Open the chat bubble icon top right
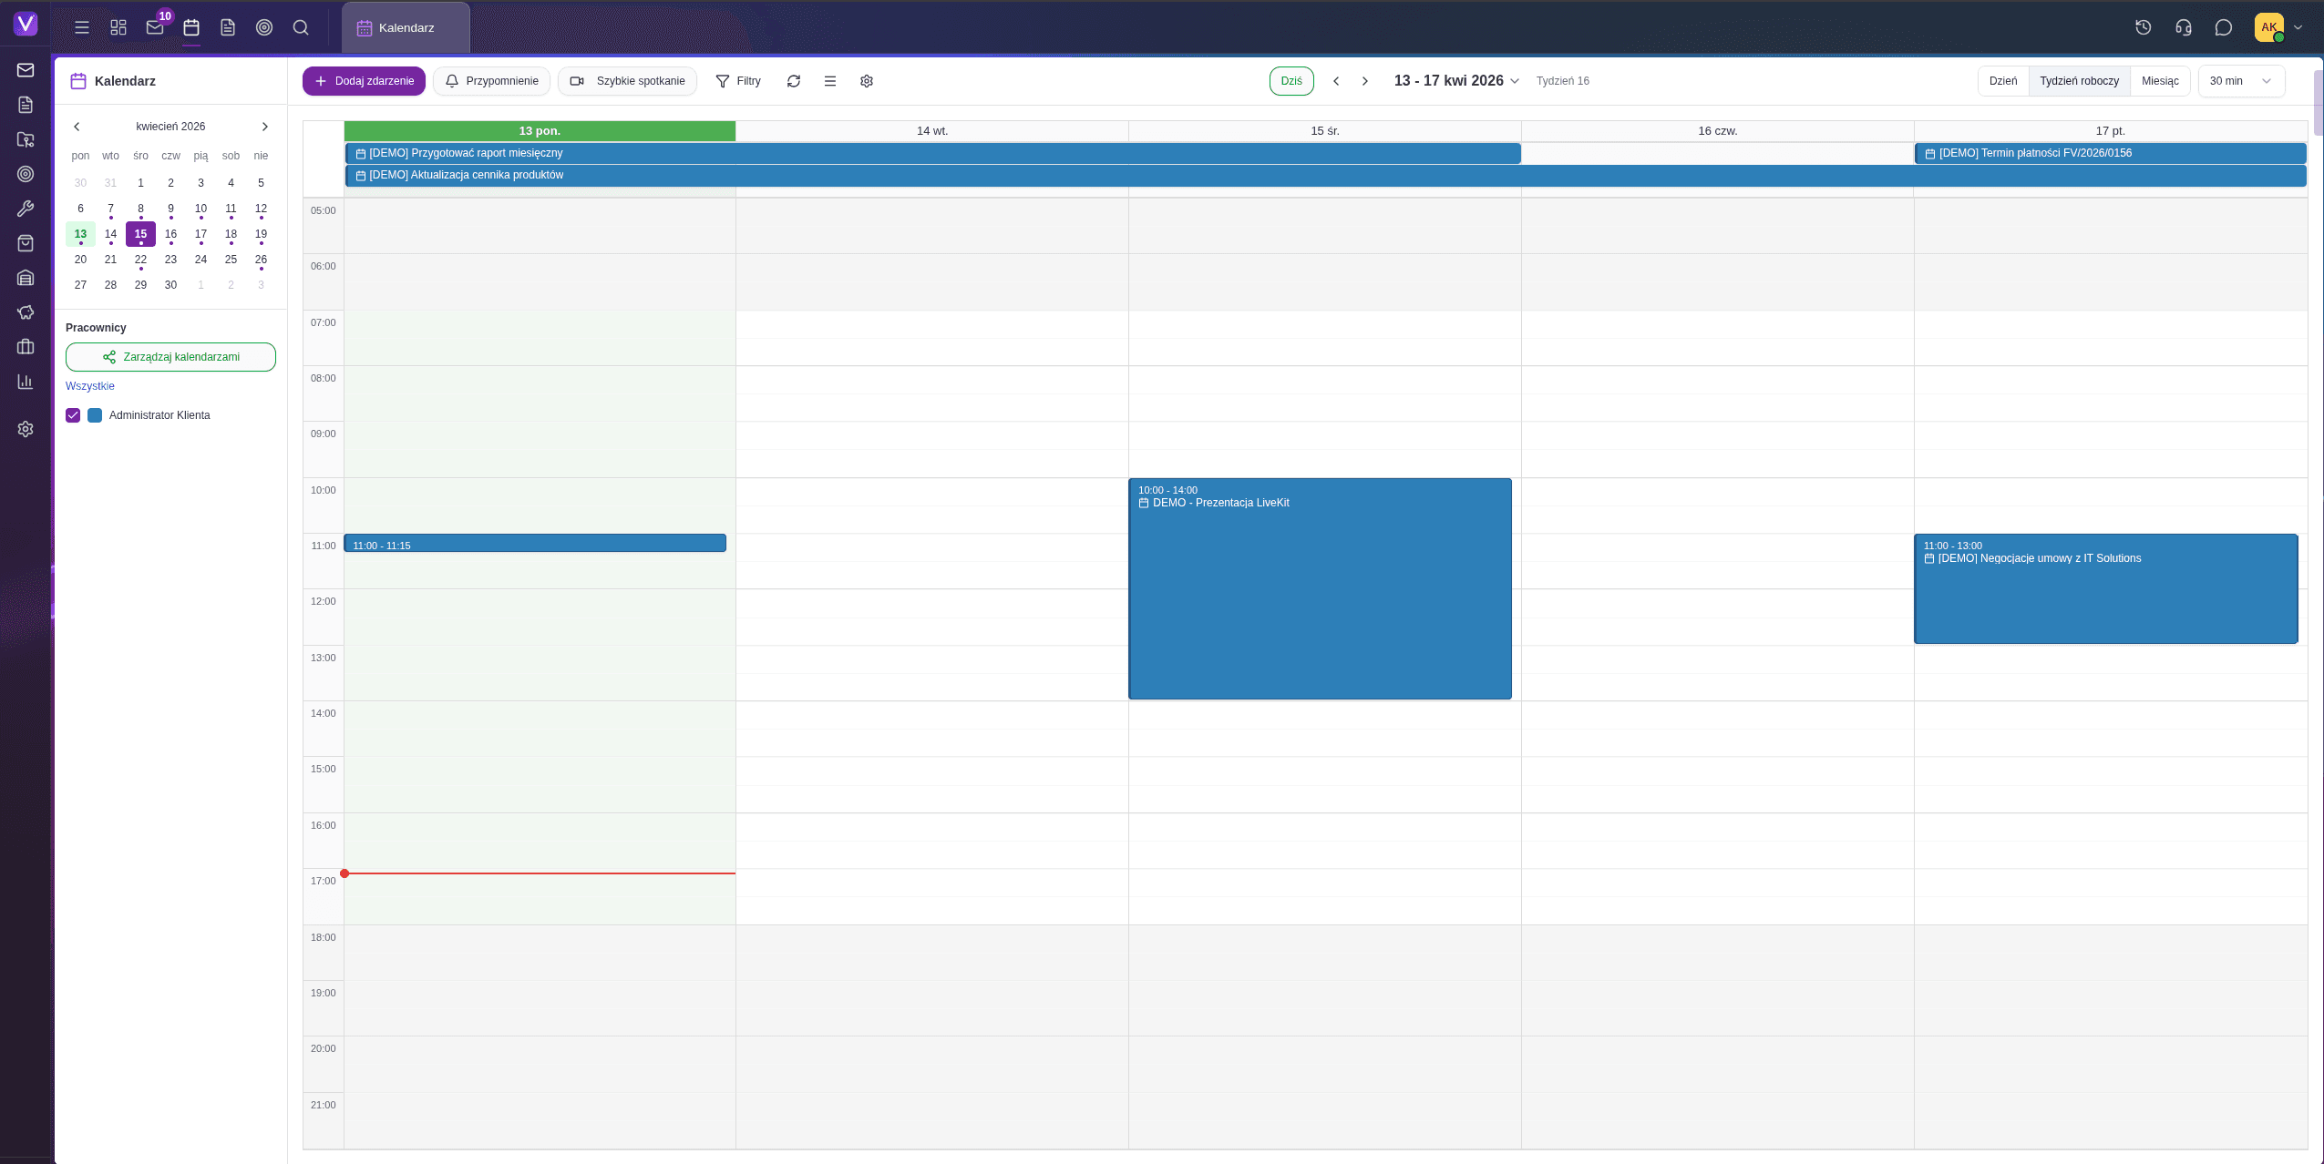The width and height of the screenshot is (2324, 1164). (x=2222, y=27)
